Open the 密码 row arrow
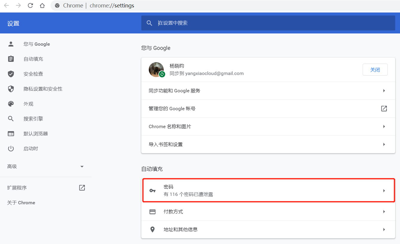 click(x=384, y=191)
